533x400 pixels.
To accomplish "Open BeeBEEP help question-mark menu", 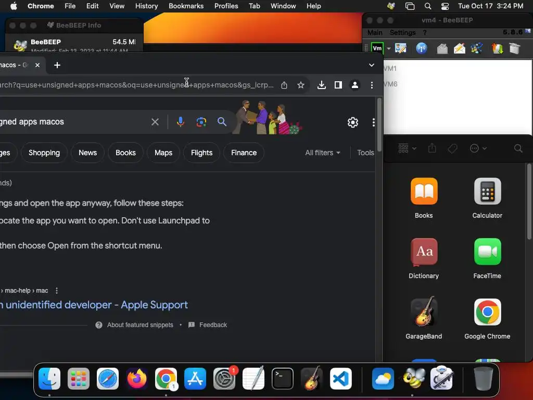I will pyautogui.click(x=425, y=33).
